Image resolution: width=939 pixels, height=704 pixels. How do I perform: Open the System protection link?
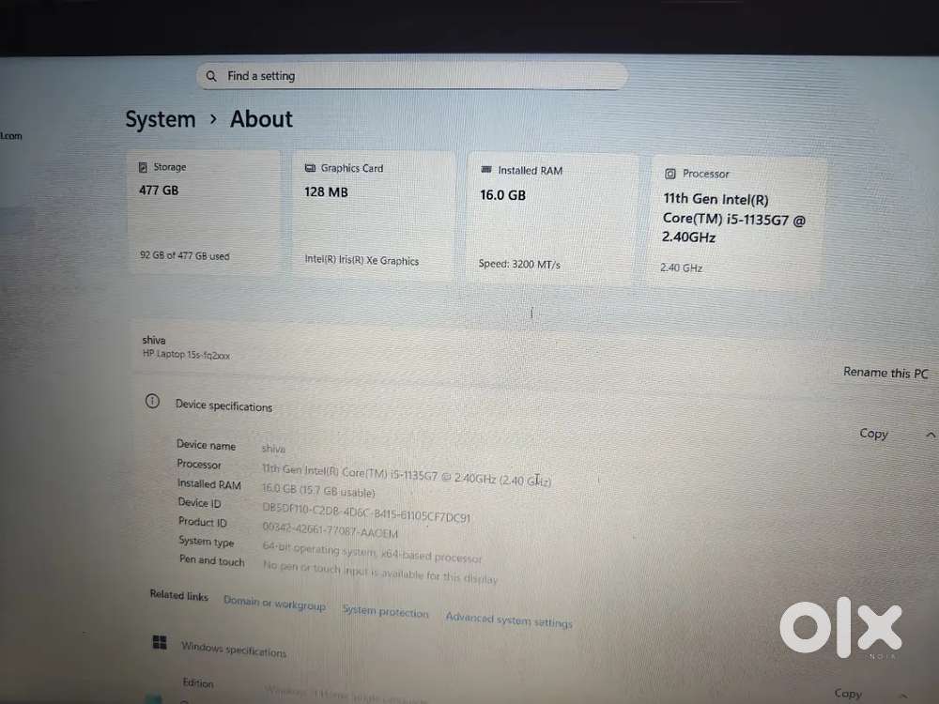click(385, 611)
